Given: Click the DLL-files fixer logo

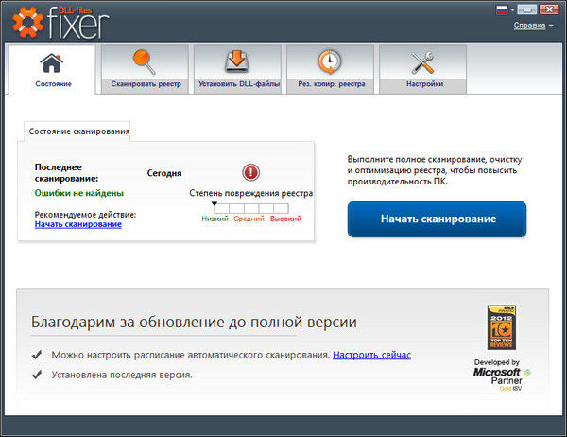Looking at the screenshot, I should coord(60,23).
